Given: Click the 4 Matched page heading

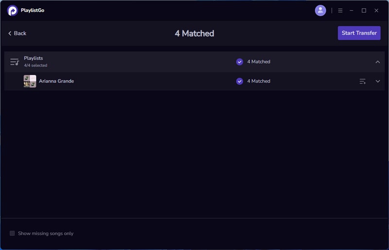Looking at the screenshot, I should (194, 34).
